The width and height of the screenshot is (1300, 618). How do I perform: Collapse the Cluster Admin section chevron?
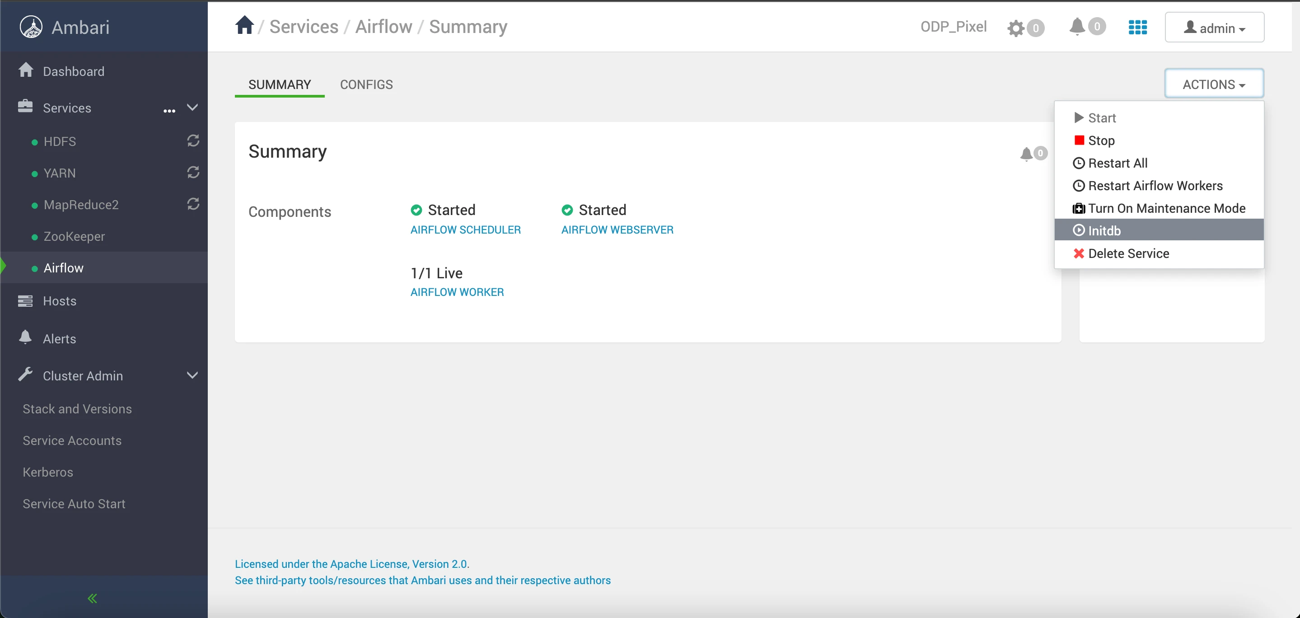[x=192, y=375]
